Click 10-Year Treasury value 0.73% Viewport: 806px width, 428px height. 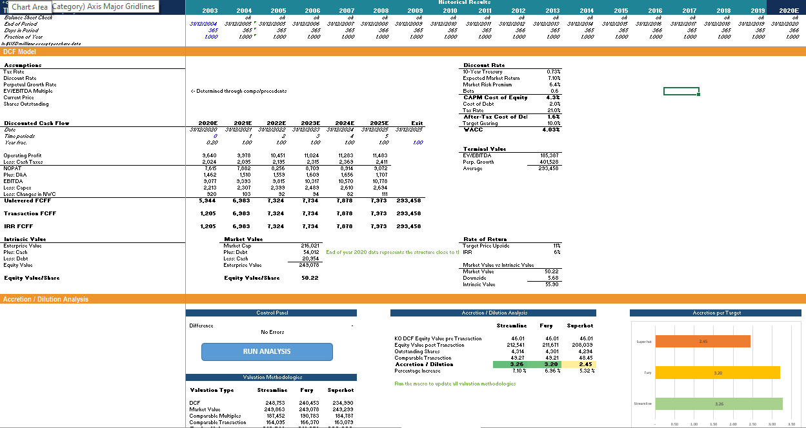tap(553, 72)
